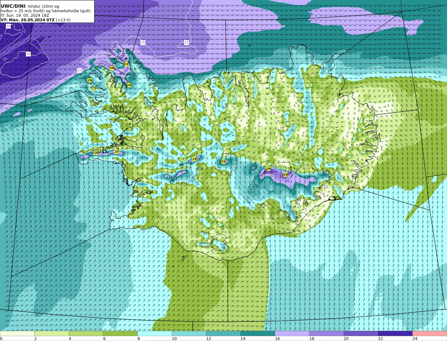Click the legend tick number '20'
Image resolution: width=447 pixels, height=341 pixels.
[x=346, y=339]
